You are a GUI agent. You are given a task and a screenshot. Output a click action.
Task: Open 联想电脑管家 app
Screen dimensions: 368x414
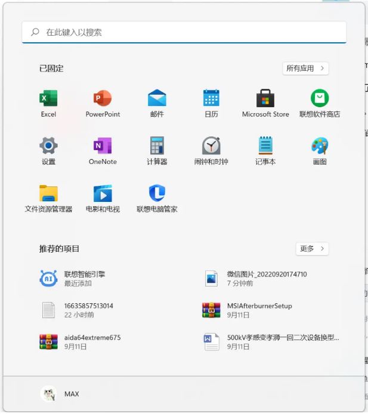157,198
